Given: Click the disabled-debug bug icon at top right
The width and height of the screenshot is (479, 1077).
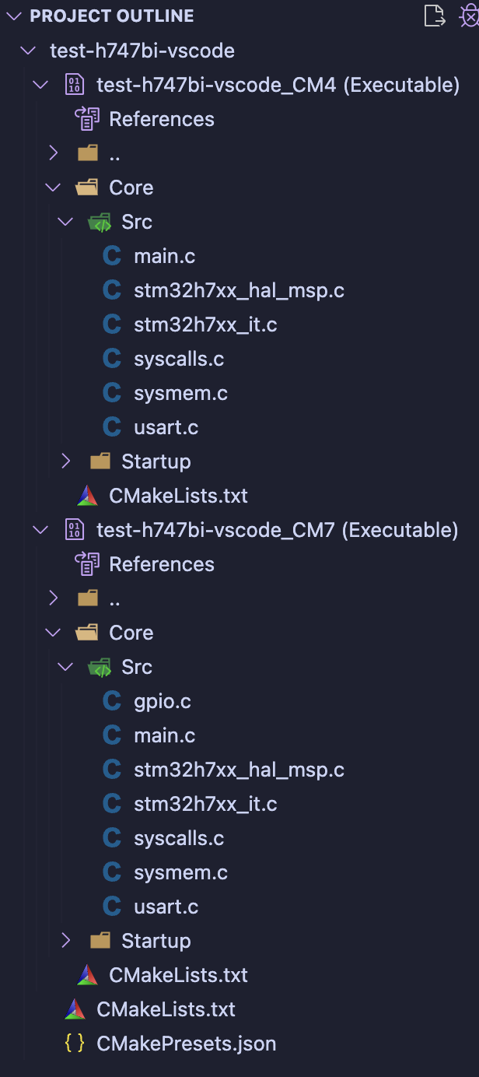Looking at the screenshot, I should coord(470,16).
